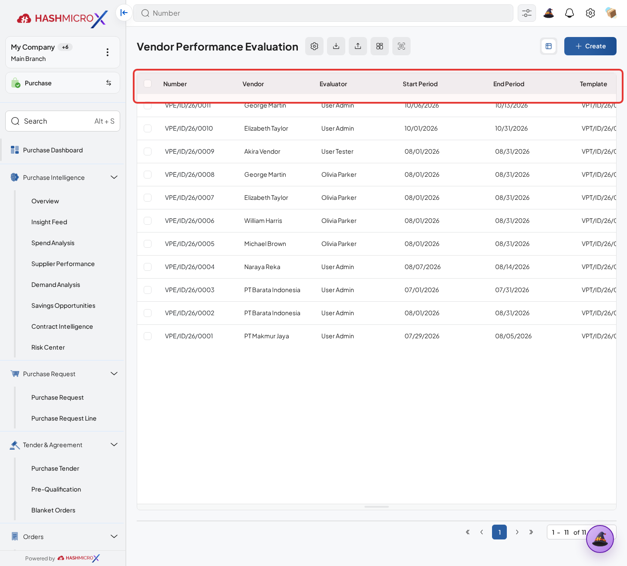
Task: Select the checkbox for VPE/ID/26/0007
Action: tap(148, 198)
